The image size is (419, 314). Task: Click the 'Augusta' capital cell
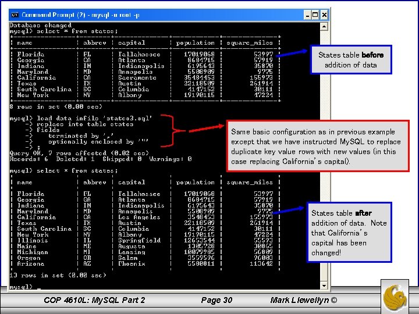[x=132, y=246]
